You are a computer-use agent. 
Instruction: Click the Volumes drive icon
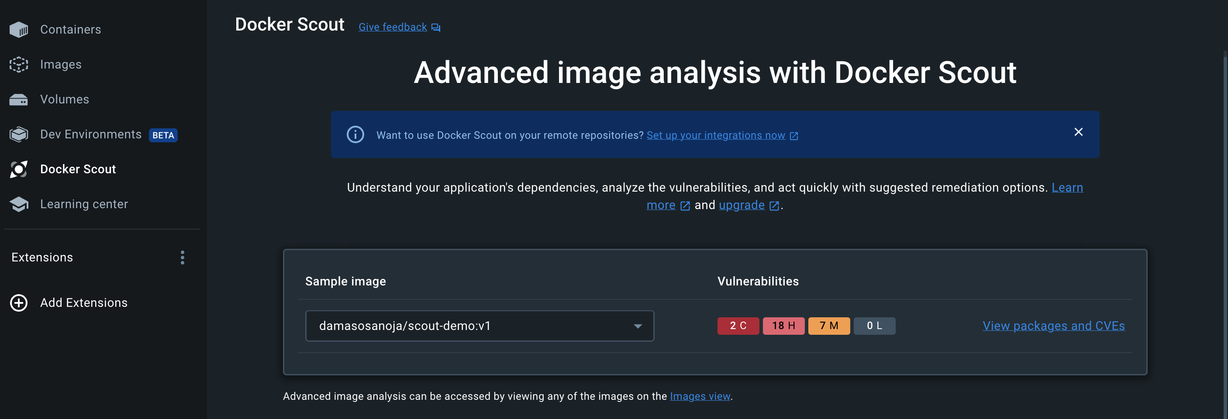(19, 100)
